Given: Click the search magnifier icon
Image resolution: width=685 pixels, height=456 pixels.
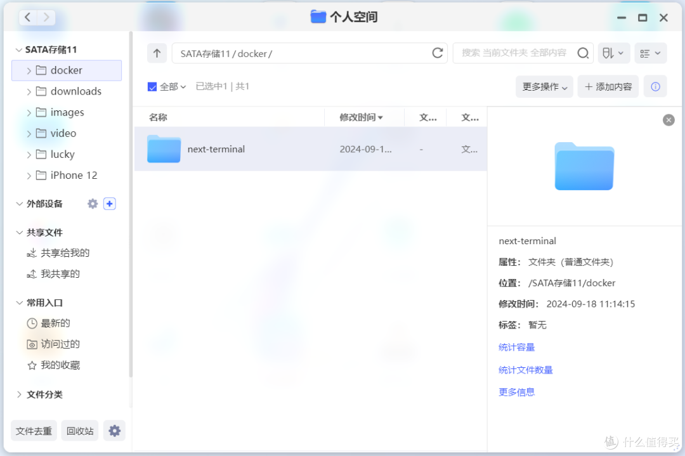Looking at the screenshot, I should [583, 53].
